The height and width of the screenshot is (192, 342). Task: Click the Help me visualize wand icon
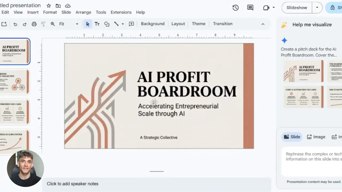[284, 25]
